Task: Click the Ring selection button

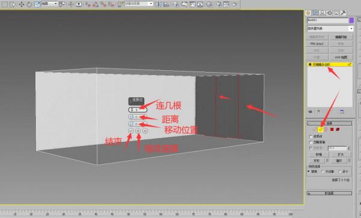Action: pos(317,160)
